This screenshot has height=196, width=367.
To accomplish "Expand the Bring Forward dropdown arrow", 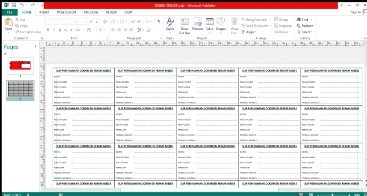I will point(270,20).
